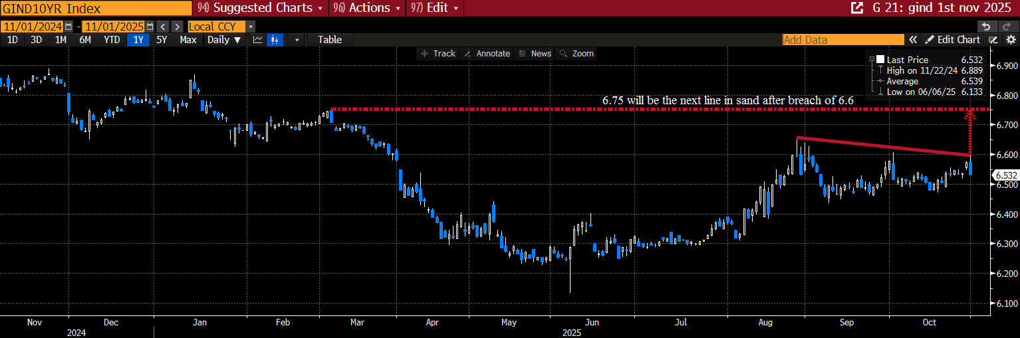Collapse Last Price legend tree box
The image size is (1020, 338).
point(872,59)
